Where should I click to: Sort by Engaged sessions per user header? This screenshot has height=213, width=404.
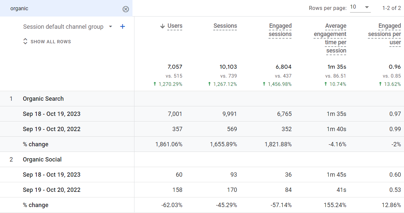(x=384, y=34)
